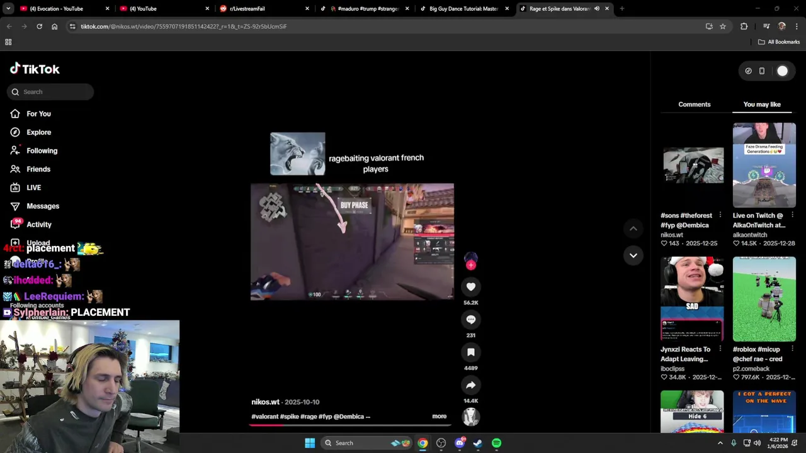Open the LIVE section
The width and height of the screenshot is (806, 453).
coord(33,187)
